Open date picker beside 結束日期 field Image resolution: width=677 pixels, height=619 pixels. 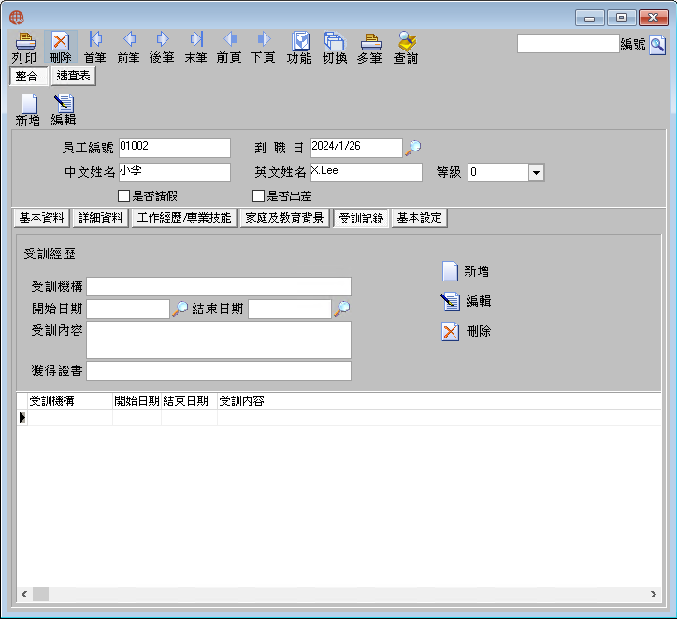click(341, 309)
